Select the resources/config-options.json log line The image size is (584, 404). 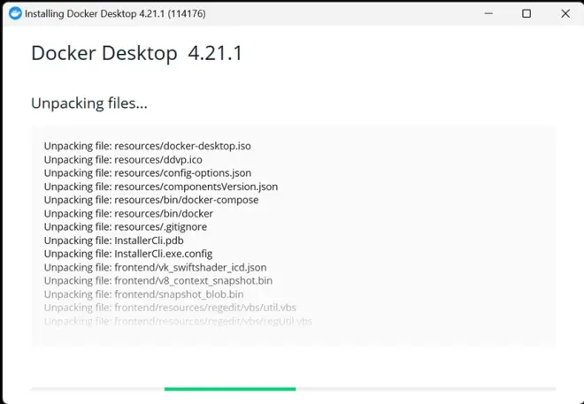[x=148, y=173]
